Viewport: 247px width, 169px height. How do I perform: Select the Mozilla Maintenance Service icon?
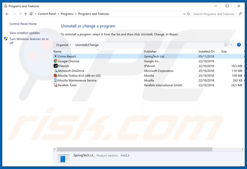pos(55,80)
